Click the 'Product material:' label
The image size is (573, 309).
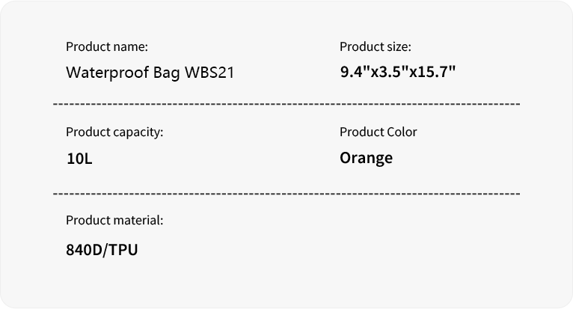[x=114, y=220]
